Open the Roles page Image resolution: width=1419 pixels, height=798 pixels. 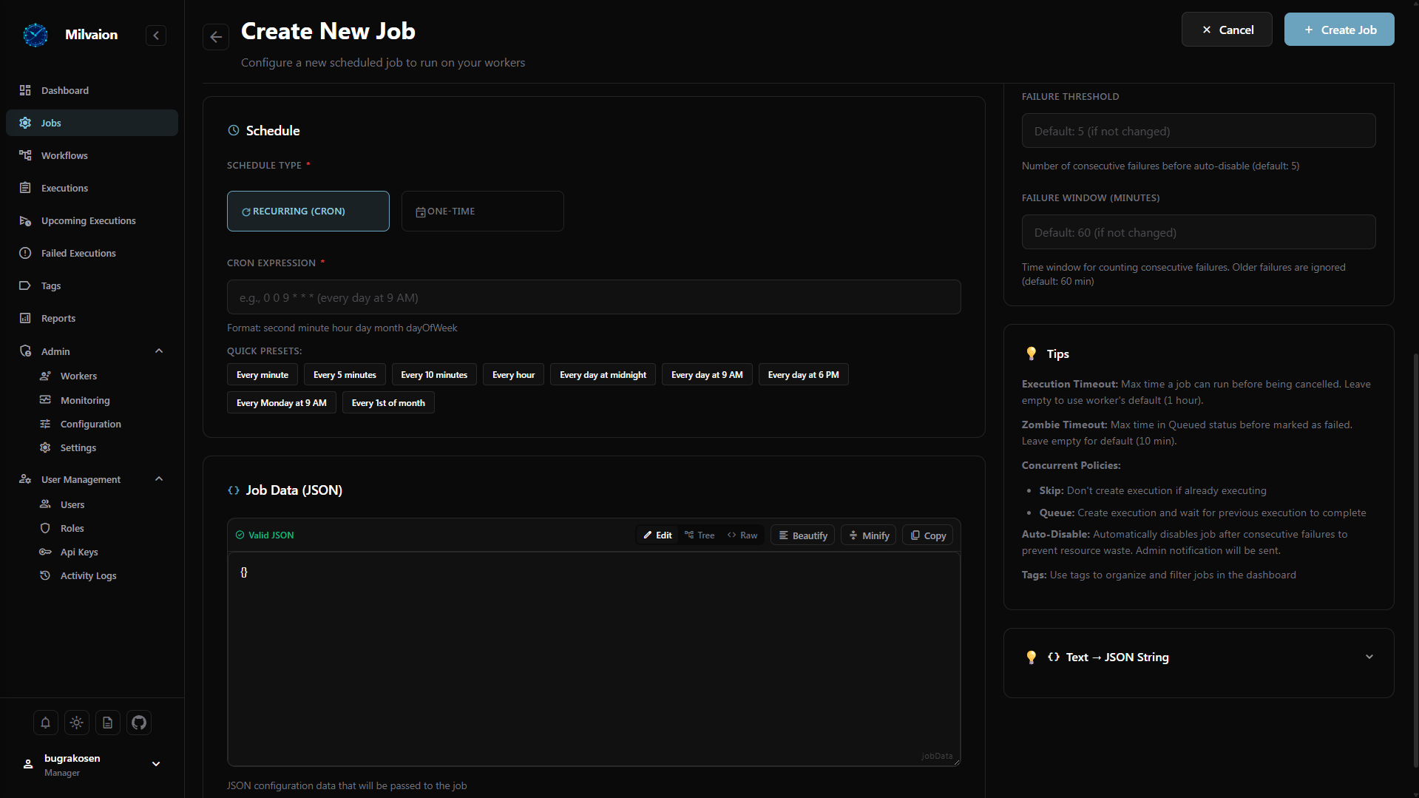(x=72, y=528)
